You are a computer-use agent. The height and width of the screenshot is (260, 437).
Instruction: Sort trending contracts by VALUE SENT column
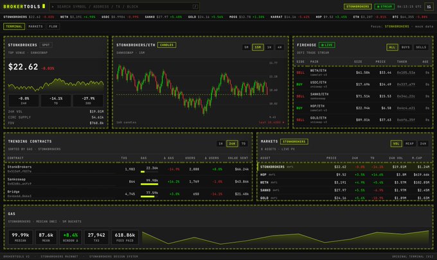click(238, 158)
